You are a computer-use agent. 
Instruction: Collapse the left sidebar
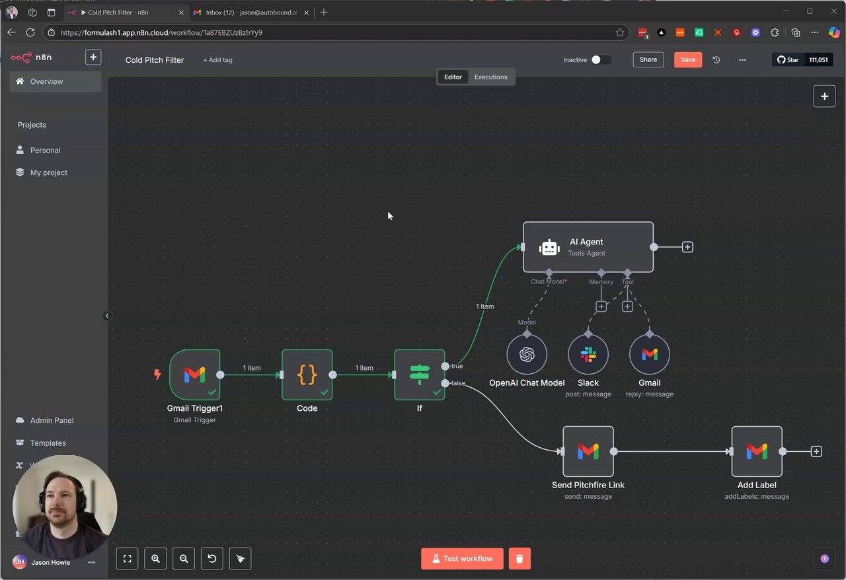point(107,316)
